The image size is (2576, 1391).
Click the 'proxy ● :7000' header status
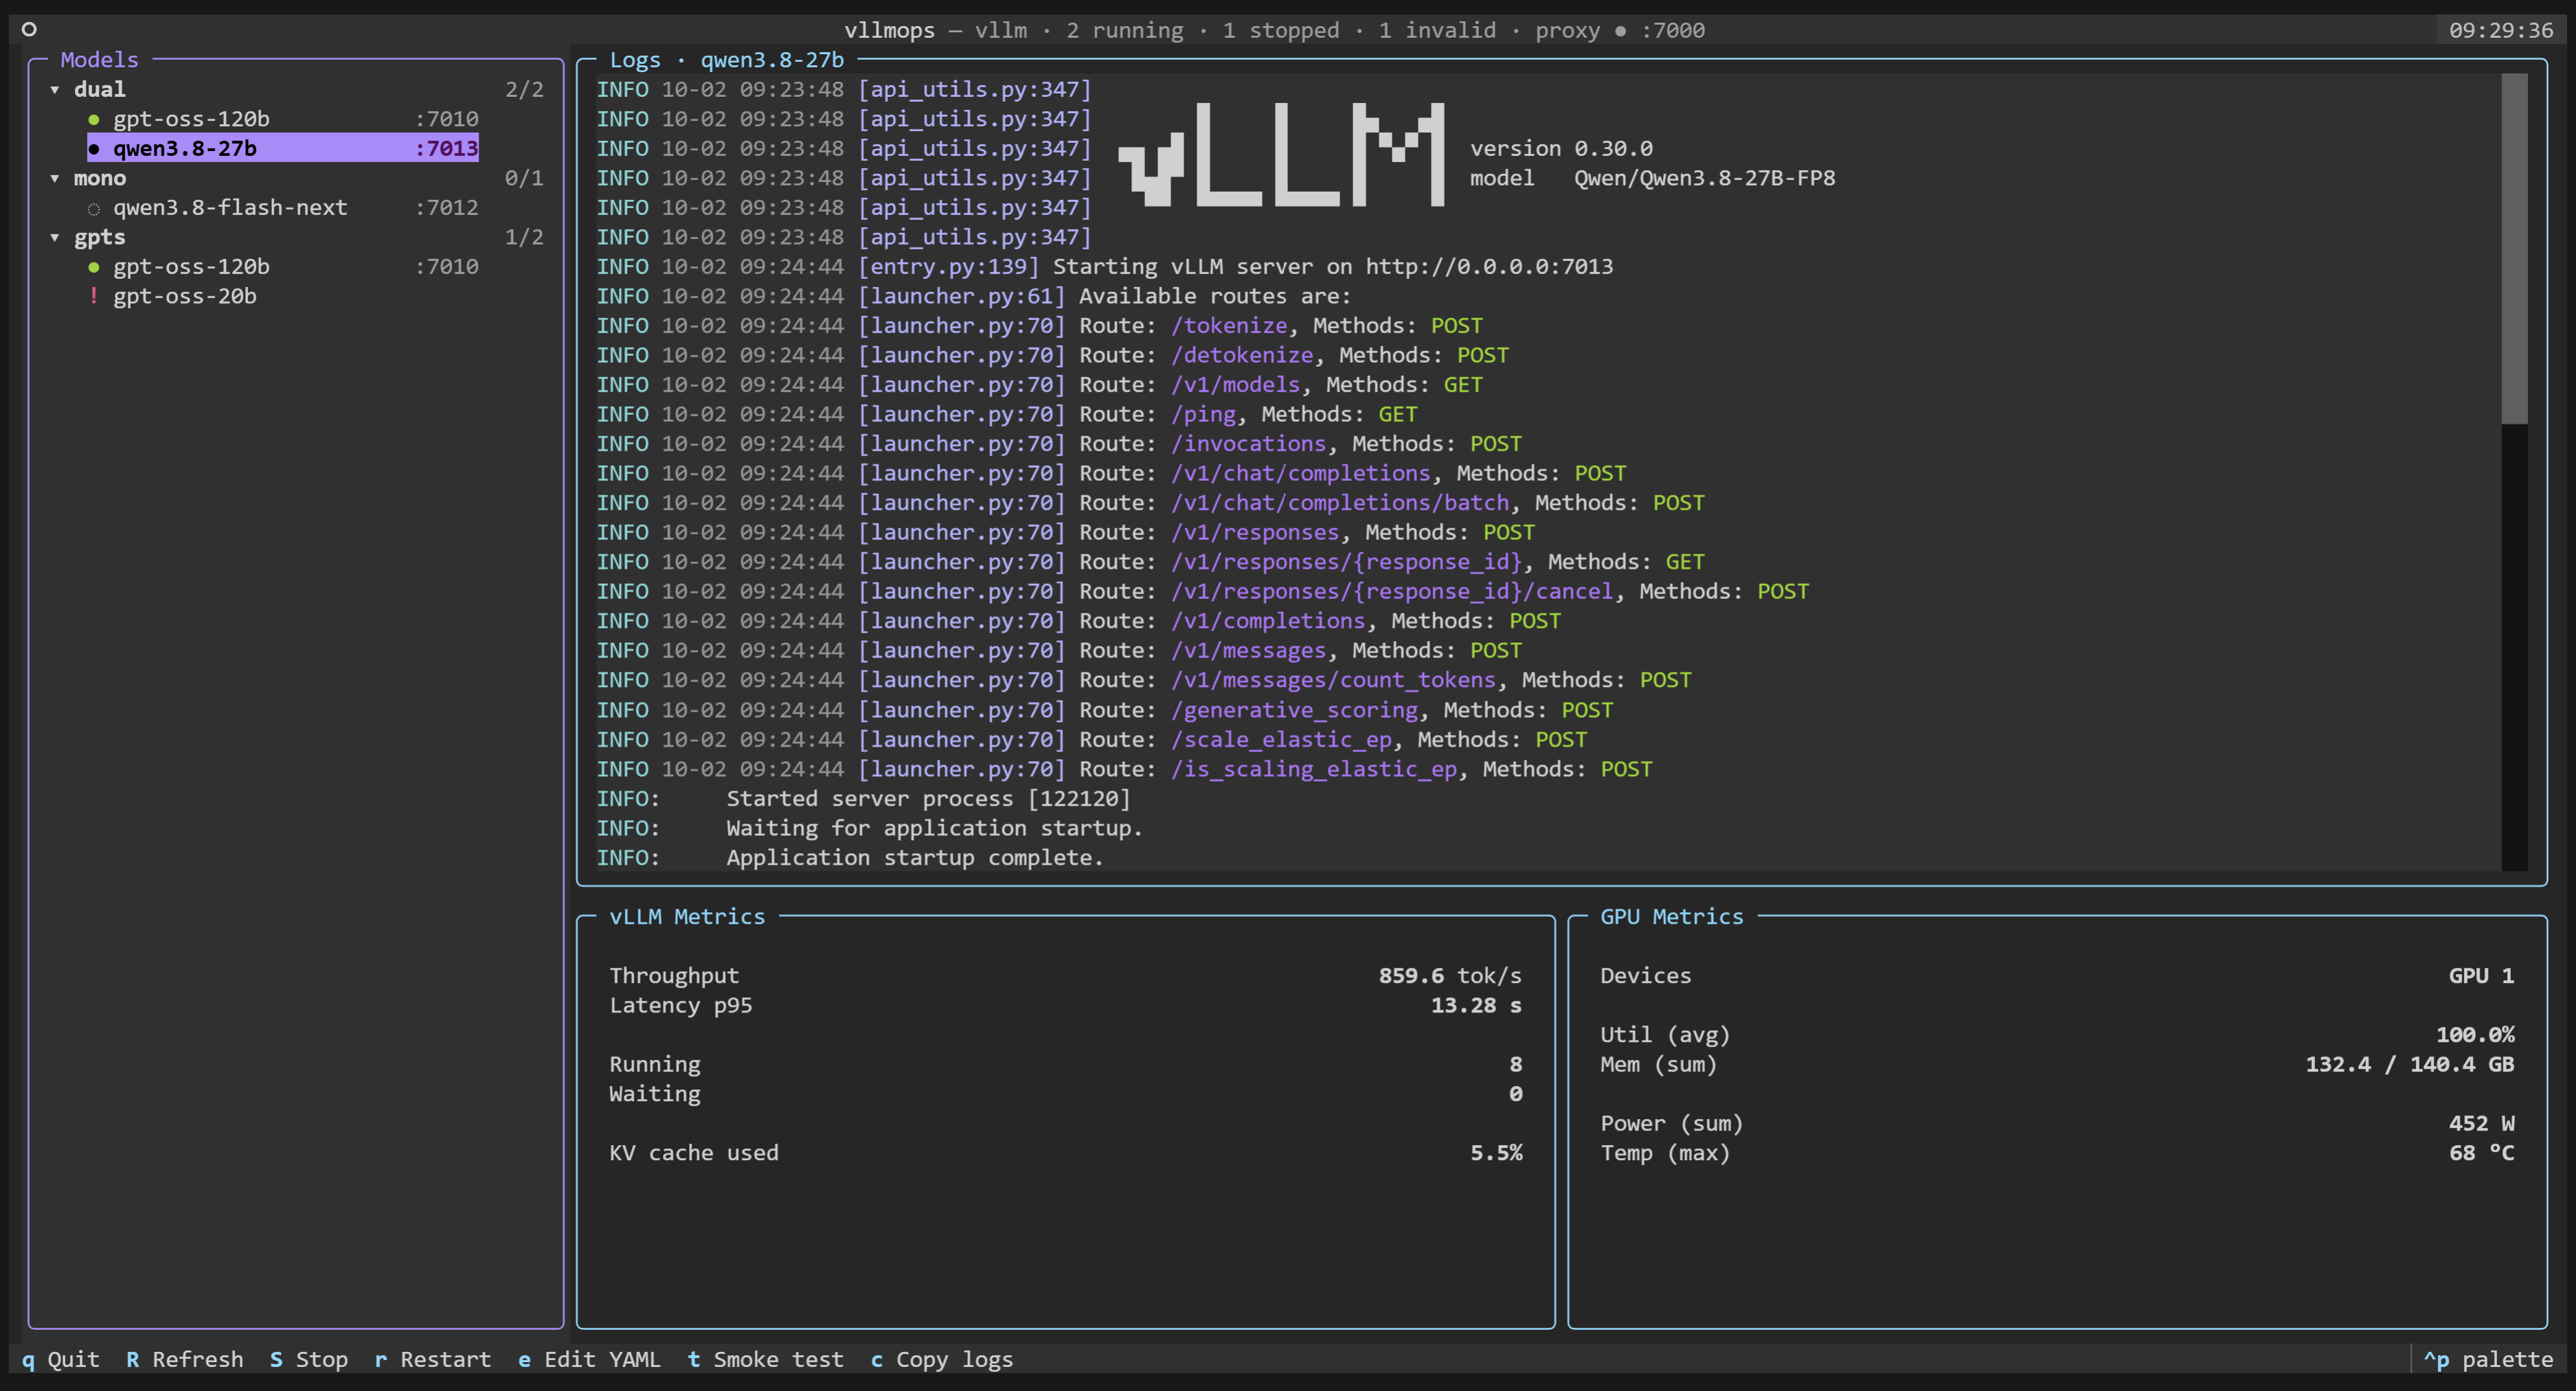point(1620,31)
